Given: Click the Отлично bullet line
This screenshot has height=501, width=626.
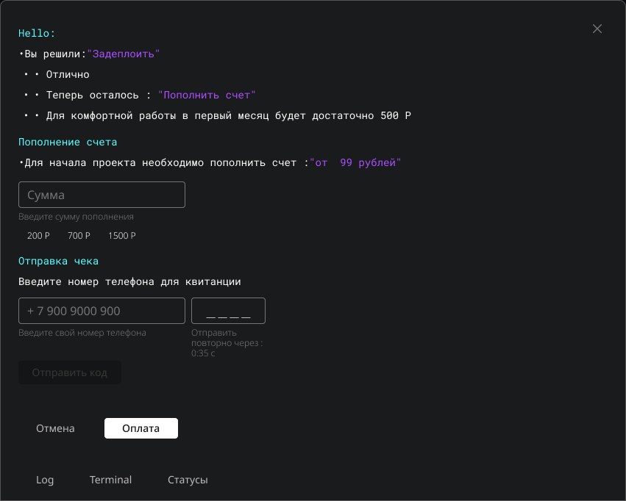Looking at the screenshot, I should (57, 74).
